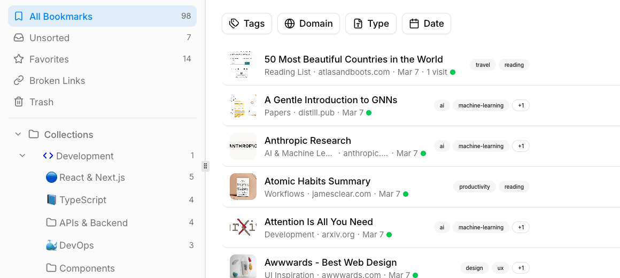Open the 50 Most Beautiful Countries bookmark
Screen dimensions: 620x278
(353, 59)
